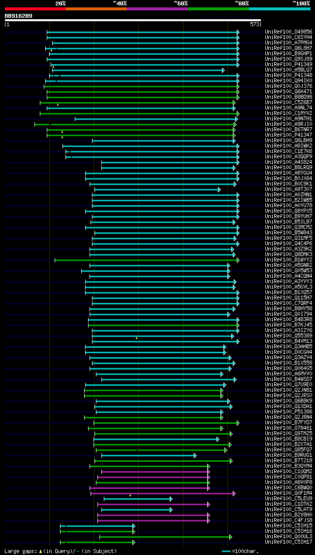Click the UniRef100_C5LEU9 hit name

[x=288, y=499]
